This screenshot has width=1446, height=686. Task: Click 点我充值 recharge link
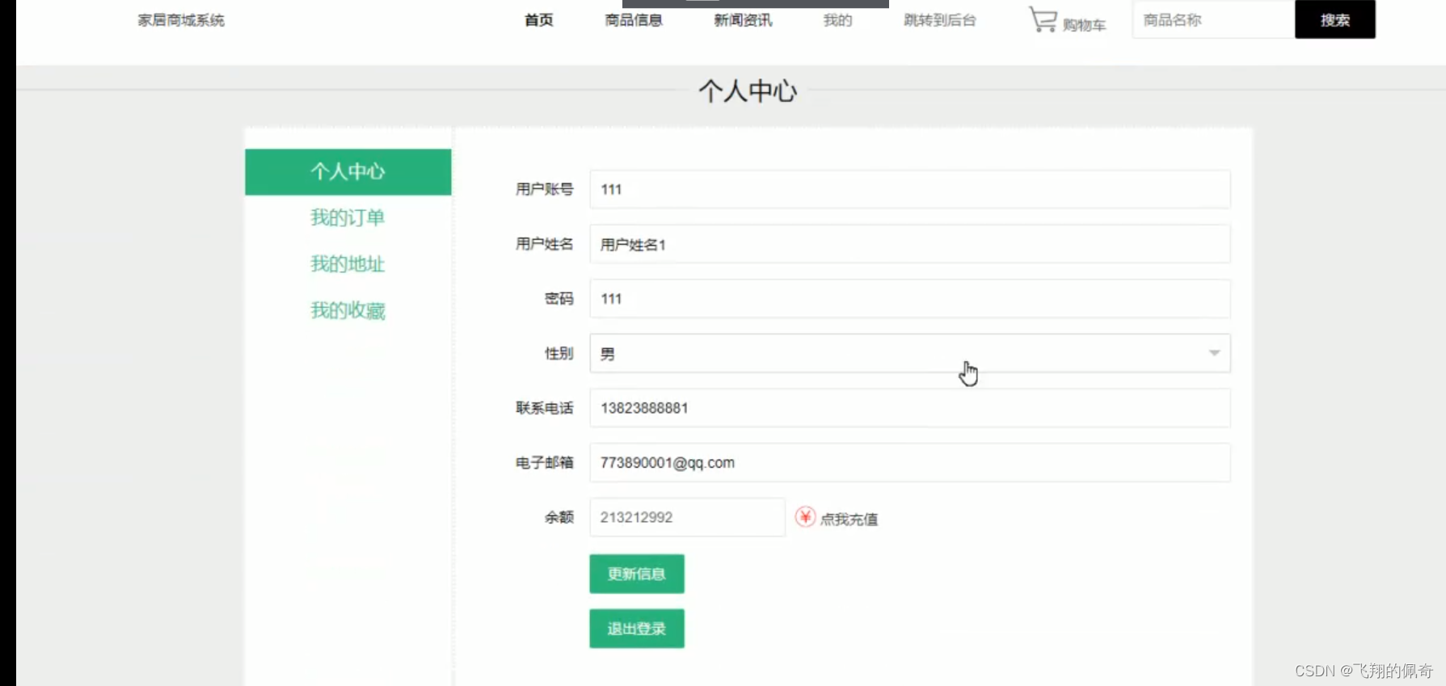click(x=849, y=519)
